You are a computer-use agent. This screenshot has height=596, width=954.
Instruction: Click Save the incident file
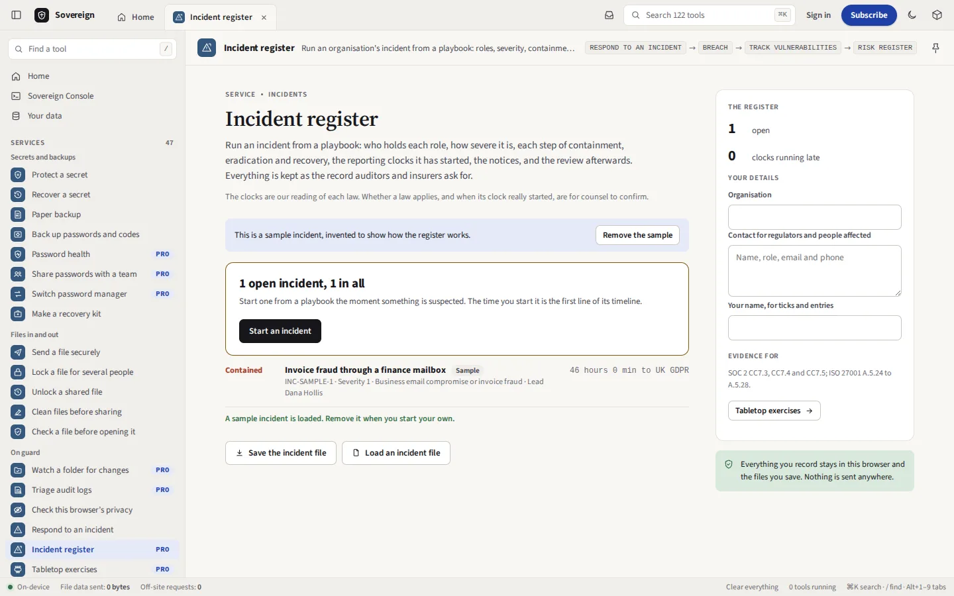point(281,453)
